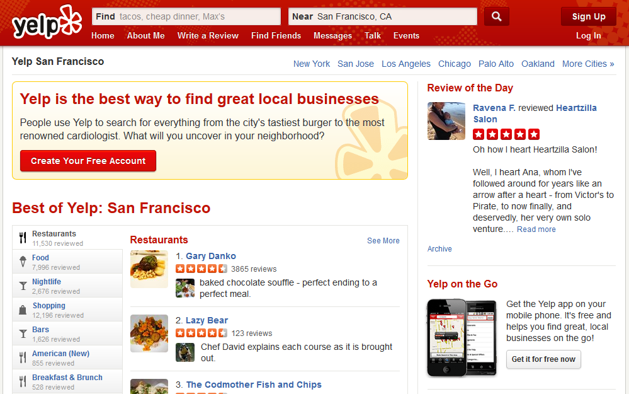The width and height of the screenshot is (629, 394).
Task: Select the Restaurants fork and knife icon
Action: tap(23, 238)
